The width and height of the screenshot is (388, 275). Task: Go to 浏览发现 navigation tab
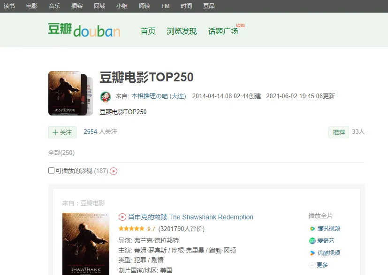coord(182,31)
